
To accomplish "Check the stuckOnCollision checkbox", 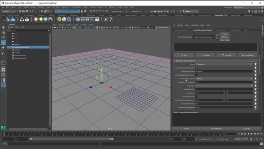I will tap(196, 96).
